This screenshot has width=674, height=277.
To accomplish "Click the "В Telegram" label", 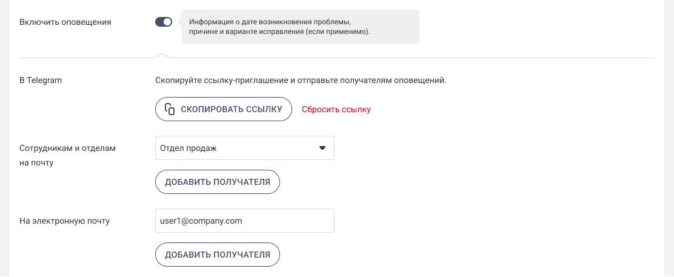I will click(x=41, y=80).
